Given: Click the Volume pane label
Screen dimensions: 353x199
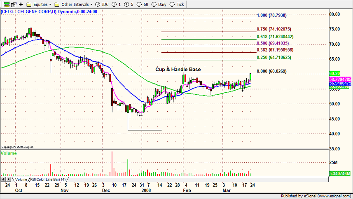Looking at the screenshot, I should (x=9, y=153).
